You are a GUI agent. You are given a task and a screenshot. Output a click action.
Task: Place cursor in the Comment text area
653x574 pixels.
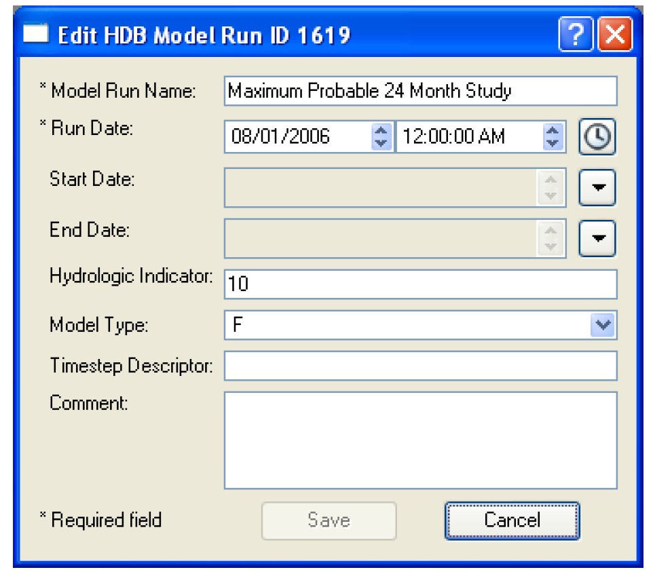419,440
